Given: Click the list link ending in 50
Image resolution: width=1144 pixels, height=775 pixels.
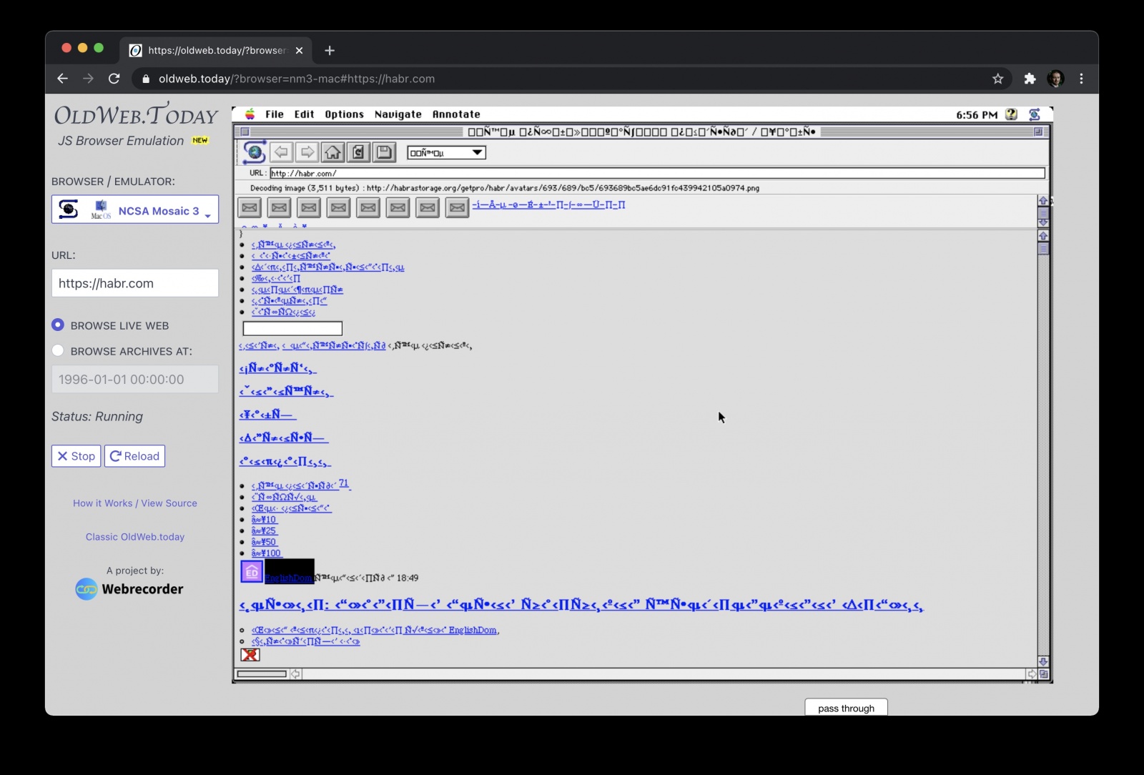Looking at the screenshot, I should pyautogui.click(x=264, y=542).
